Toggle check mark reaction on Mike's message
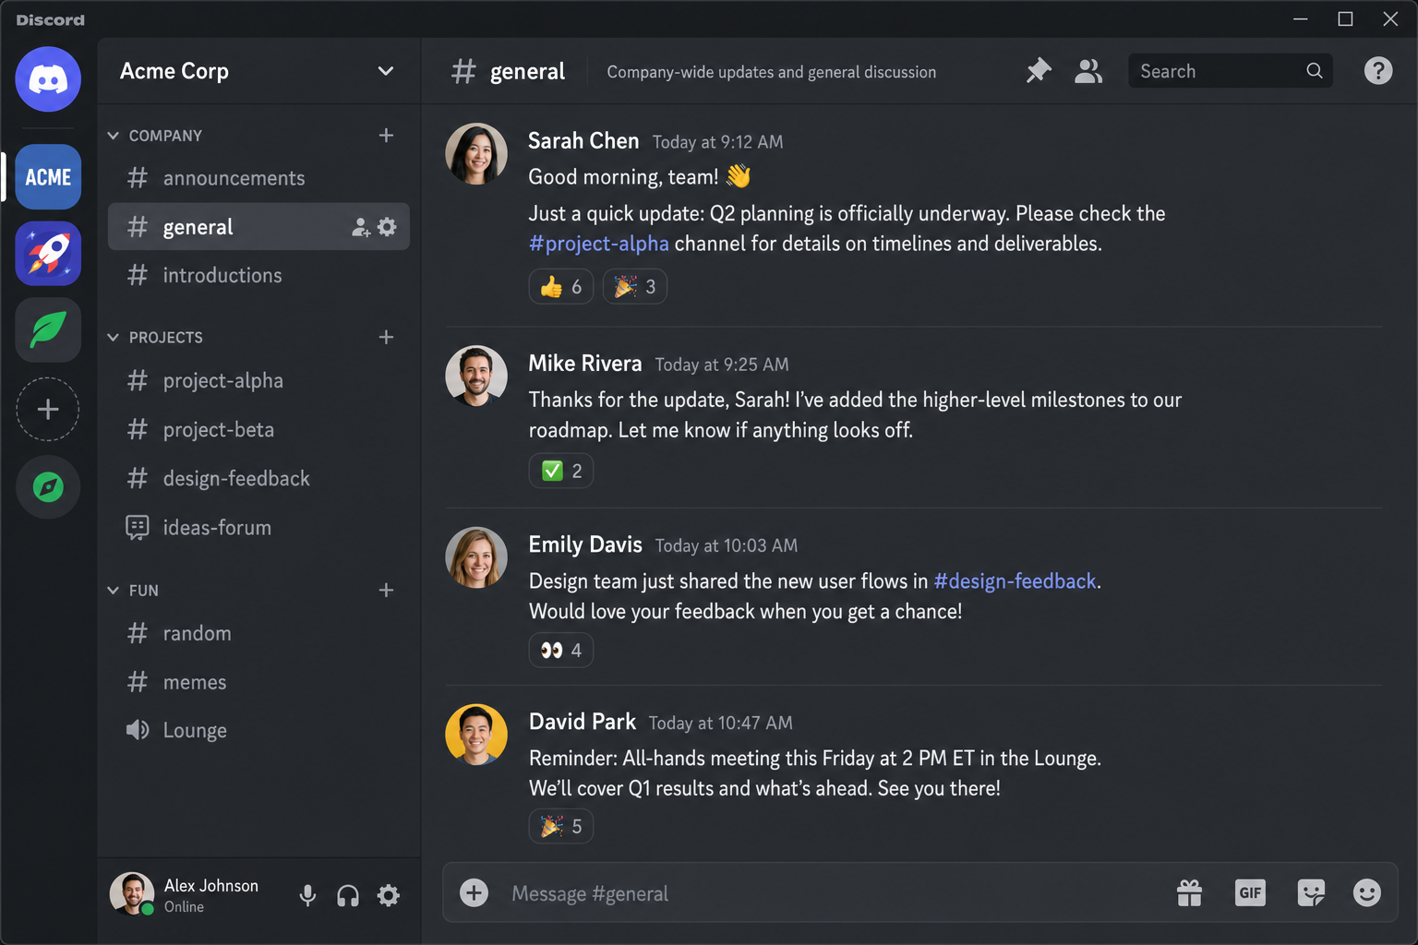1418x945 pixels. 561,471
